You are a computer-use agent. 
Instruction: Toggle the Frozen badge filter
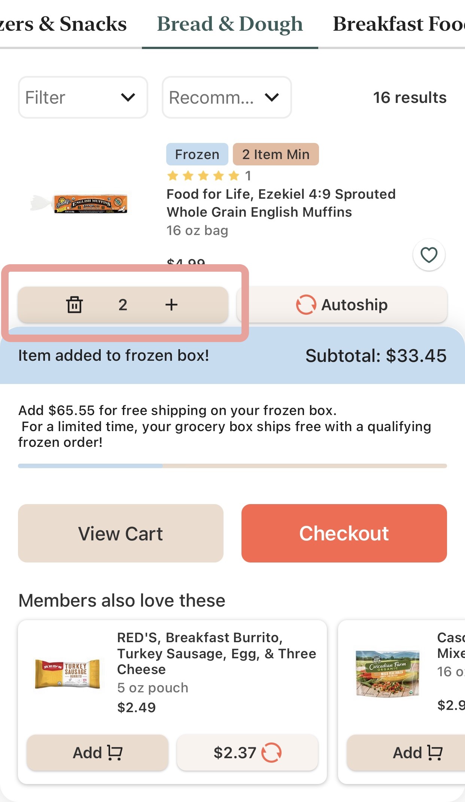click(197, 154)
